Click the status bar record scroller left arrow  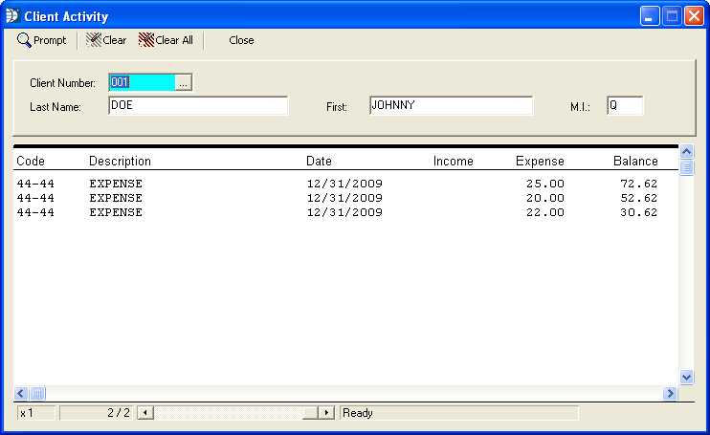tap(144, 413)
